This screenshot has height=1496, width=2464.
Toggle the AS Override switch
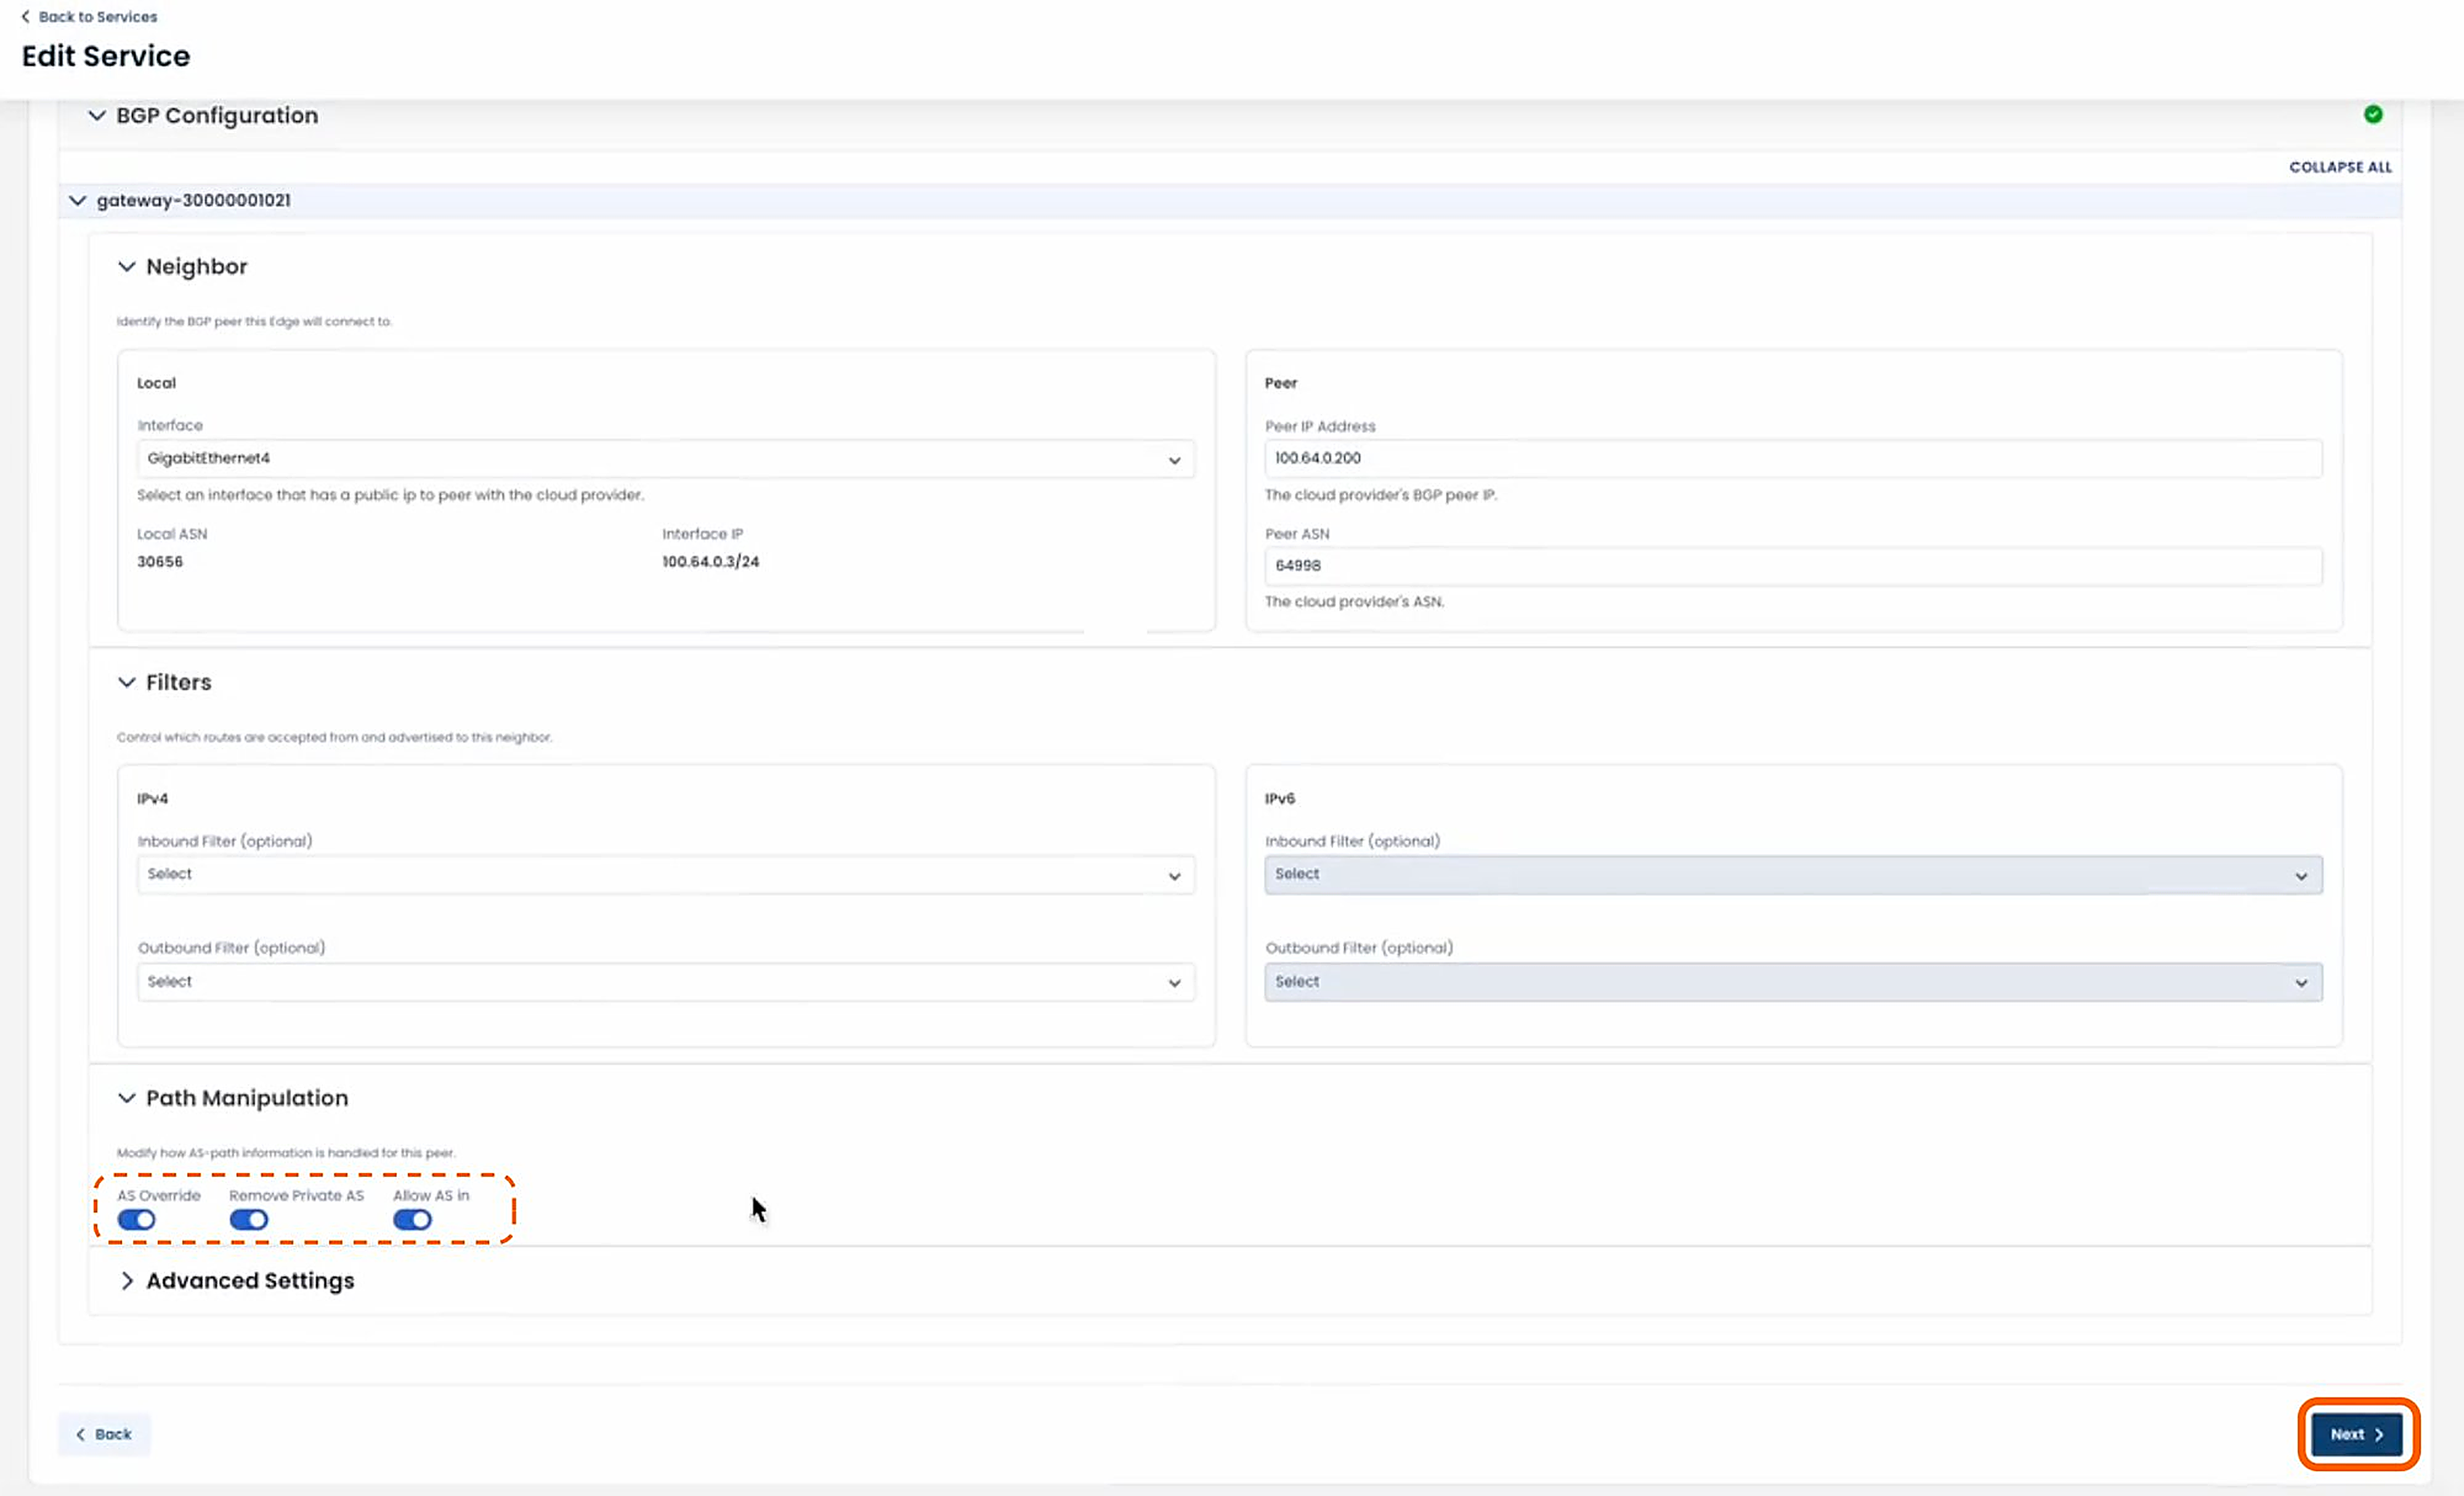136,1220
